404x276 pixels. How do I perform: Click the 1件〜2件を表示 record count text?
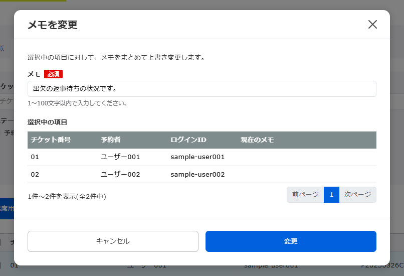[x=67, y=197]
